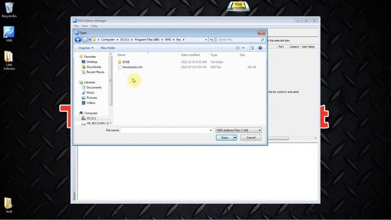Viewport: 391px width, 220px height.
Task: Click horizontal scrollbar in DVR Address Manager
Action: click(279, 139)
